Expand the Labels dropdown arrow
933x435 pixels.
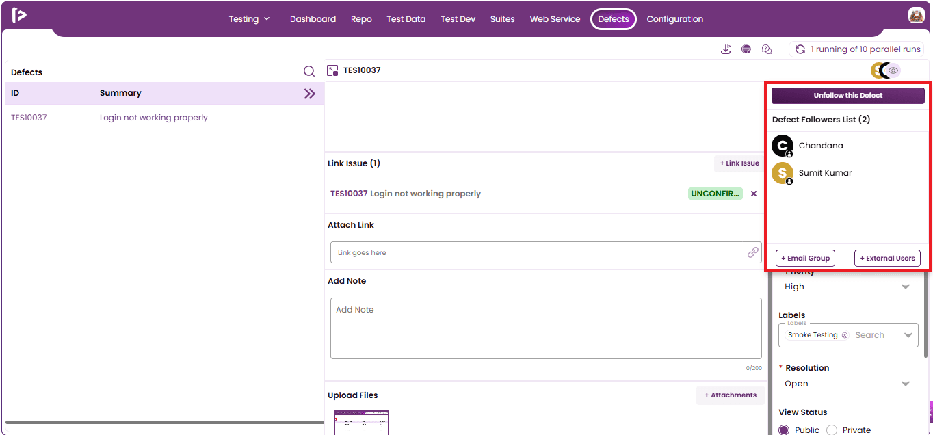coord(908,335)
